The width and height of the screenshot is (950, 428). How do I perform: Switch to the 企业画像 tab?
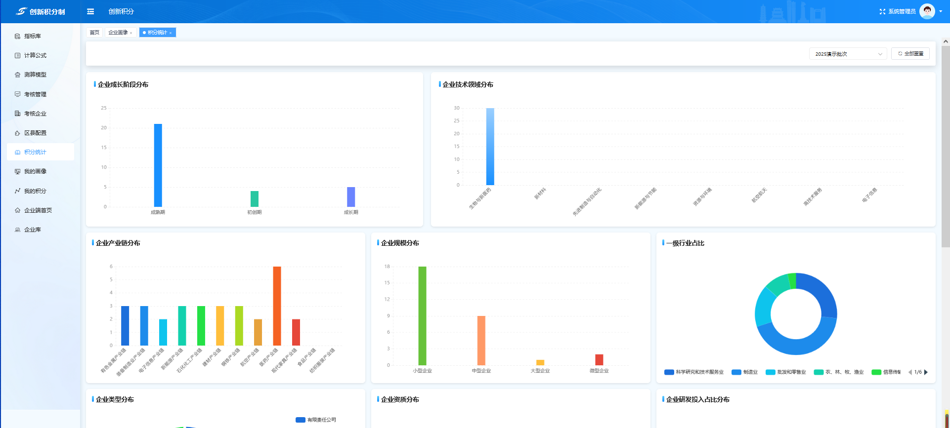click(x=118, y=33)
